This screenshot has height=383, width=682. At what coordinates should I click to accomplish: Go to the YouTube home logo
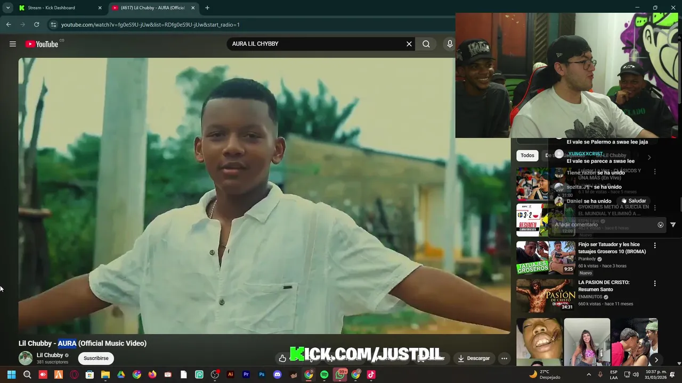click(42, 44)
